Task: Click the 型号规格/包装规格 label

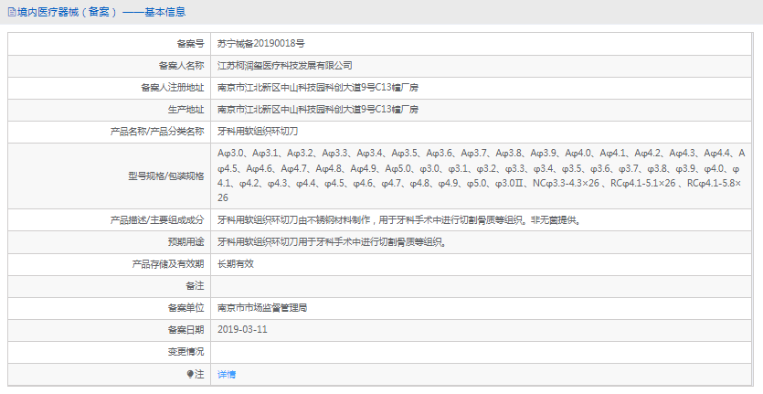Action: (166, 176)
